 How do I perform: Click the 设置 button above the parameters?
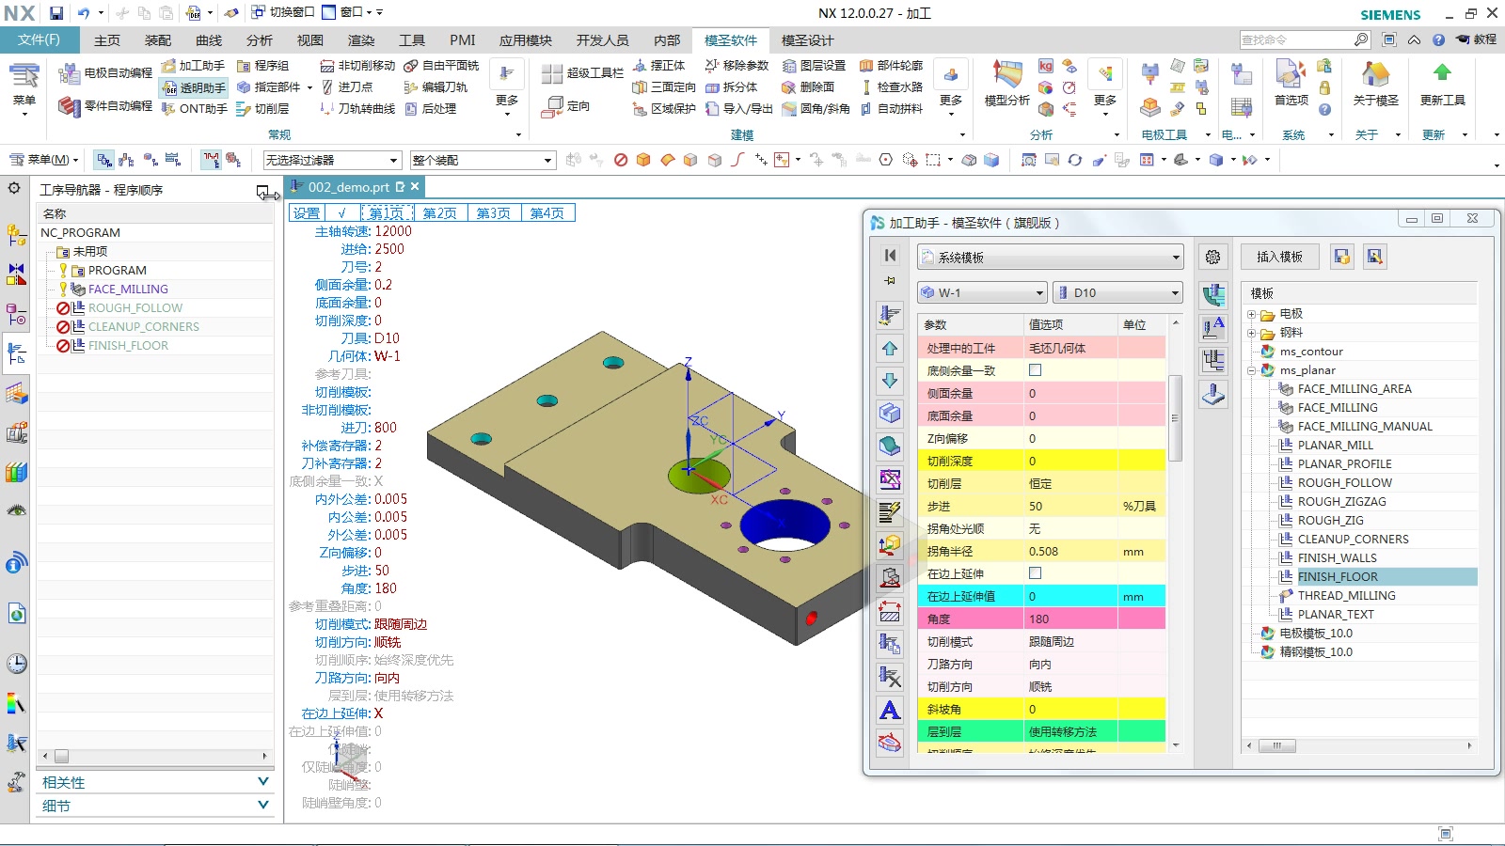307,213
